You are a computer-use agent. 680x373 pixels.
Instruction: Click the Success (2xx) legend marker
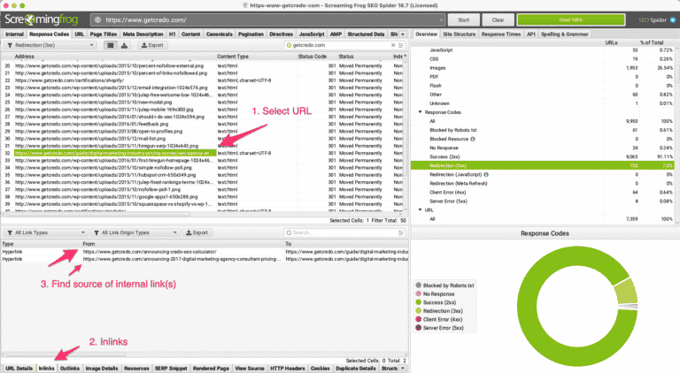click(419, 302)
